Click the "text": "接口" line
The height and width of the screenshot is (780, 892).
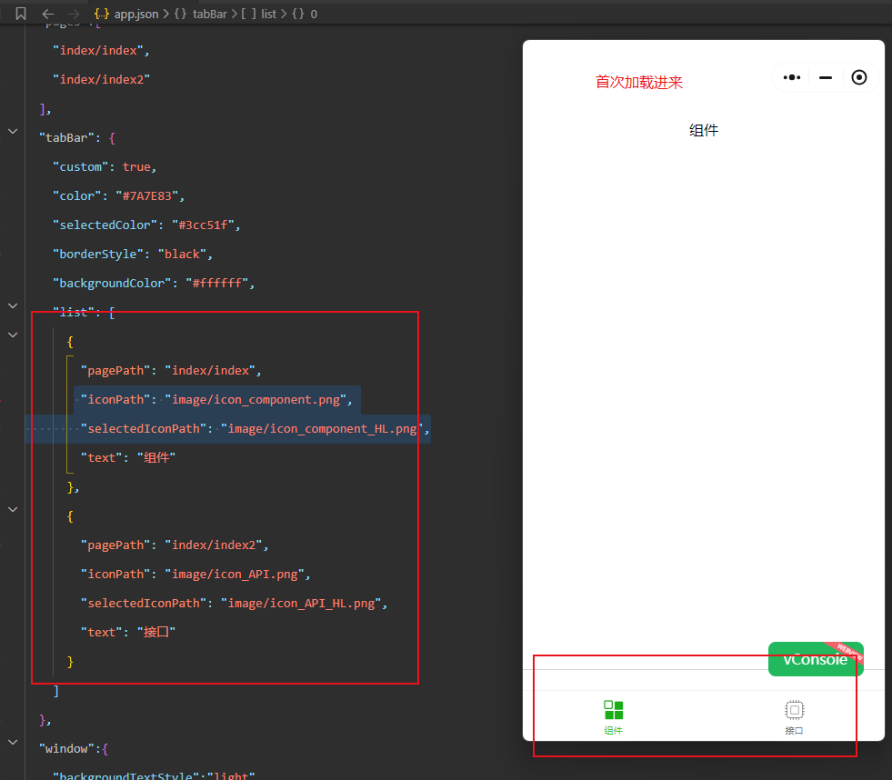128,632
